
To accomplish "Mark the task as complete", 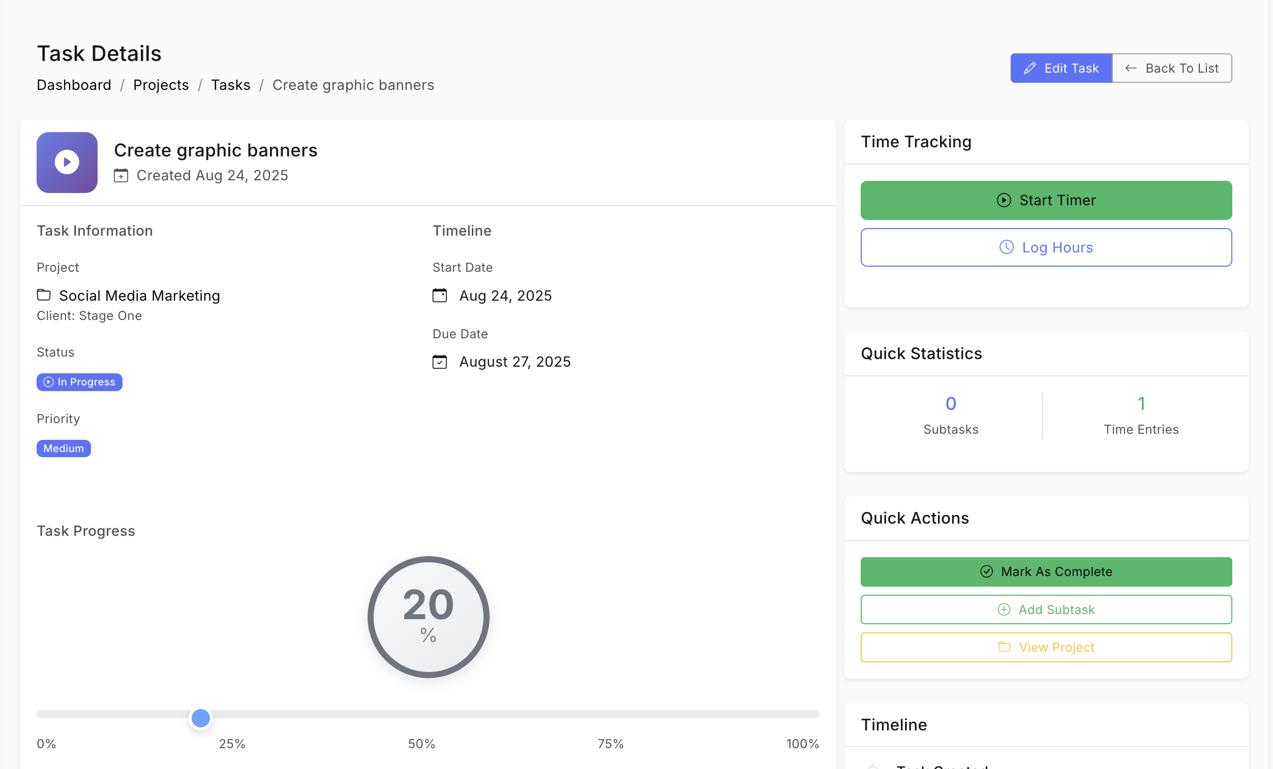I will tap(1046, 571).
